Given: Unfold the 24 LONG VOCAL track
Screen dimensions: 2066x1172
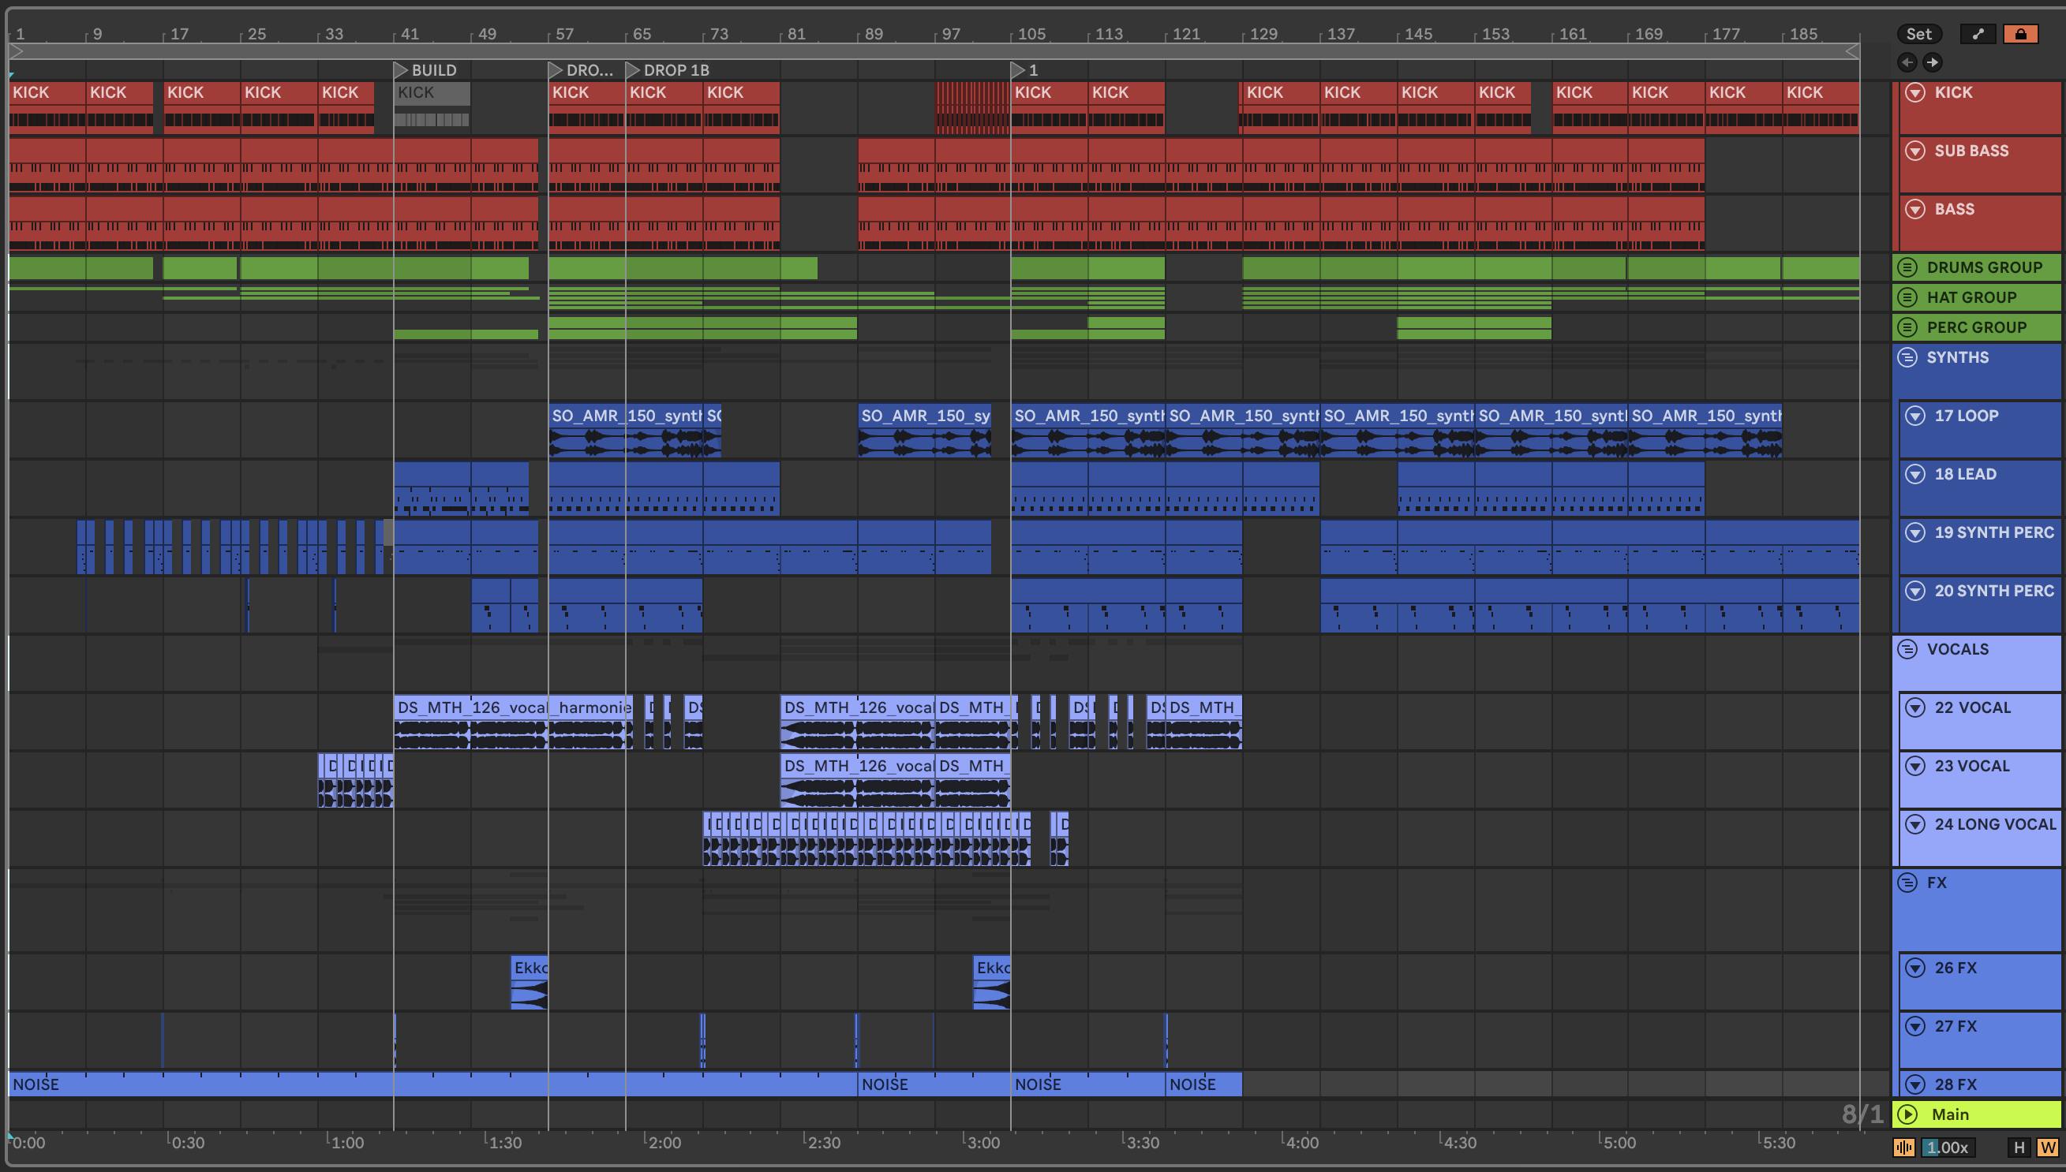Looking at the screenshot, I should coord(1915,824).
